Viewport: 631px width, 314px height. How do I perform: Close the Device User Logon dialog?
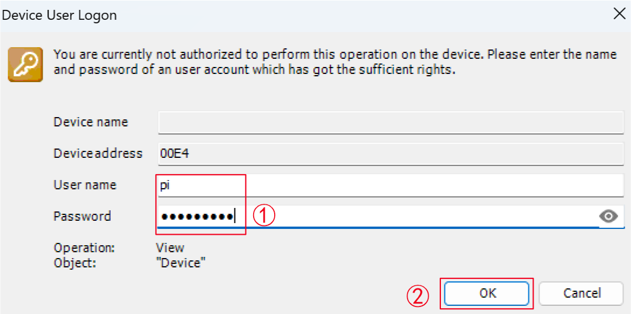619,15
